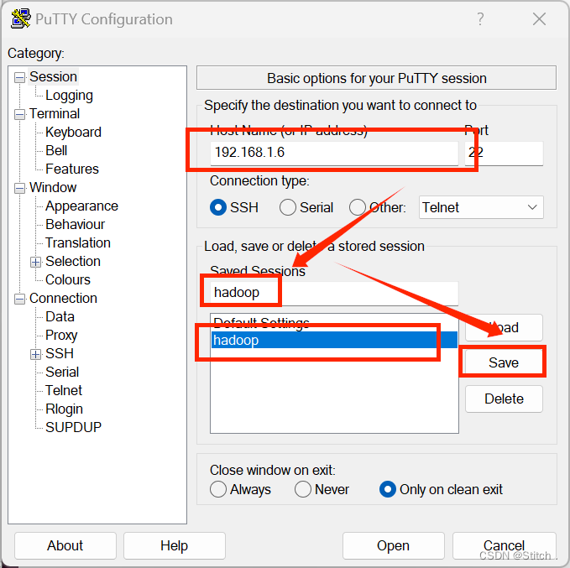Choose Never for close window on exit
570x568 pixels.
pyautogui.click(x=303, y=489)
